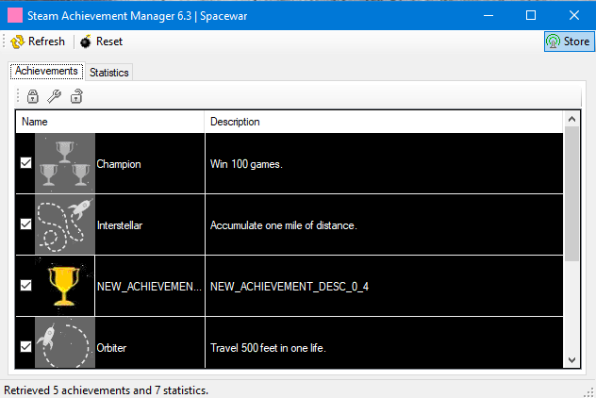Click the truncated 'NEW_ACHIEVEMEN...' name cell

tap(149, 287)
